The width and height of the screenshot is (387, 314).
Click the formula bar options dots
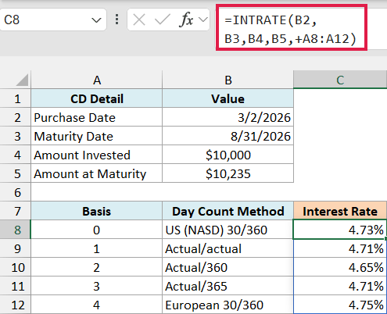point(117,20)
